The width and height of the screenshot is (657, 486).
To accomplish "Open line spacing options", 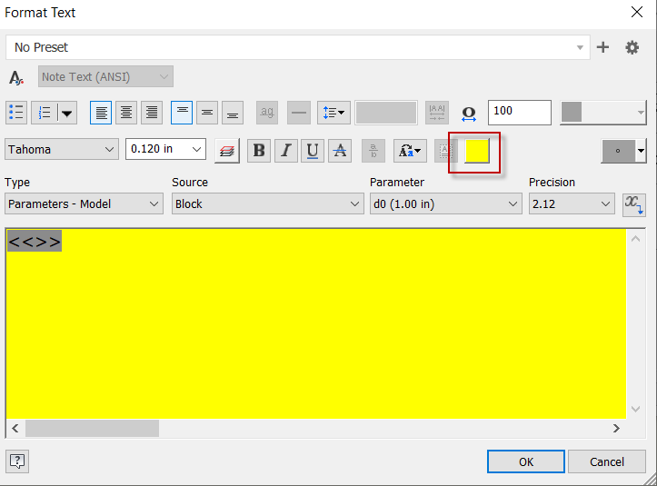I will point(333,113).
